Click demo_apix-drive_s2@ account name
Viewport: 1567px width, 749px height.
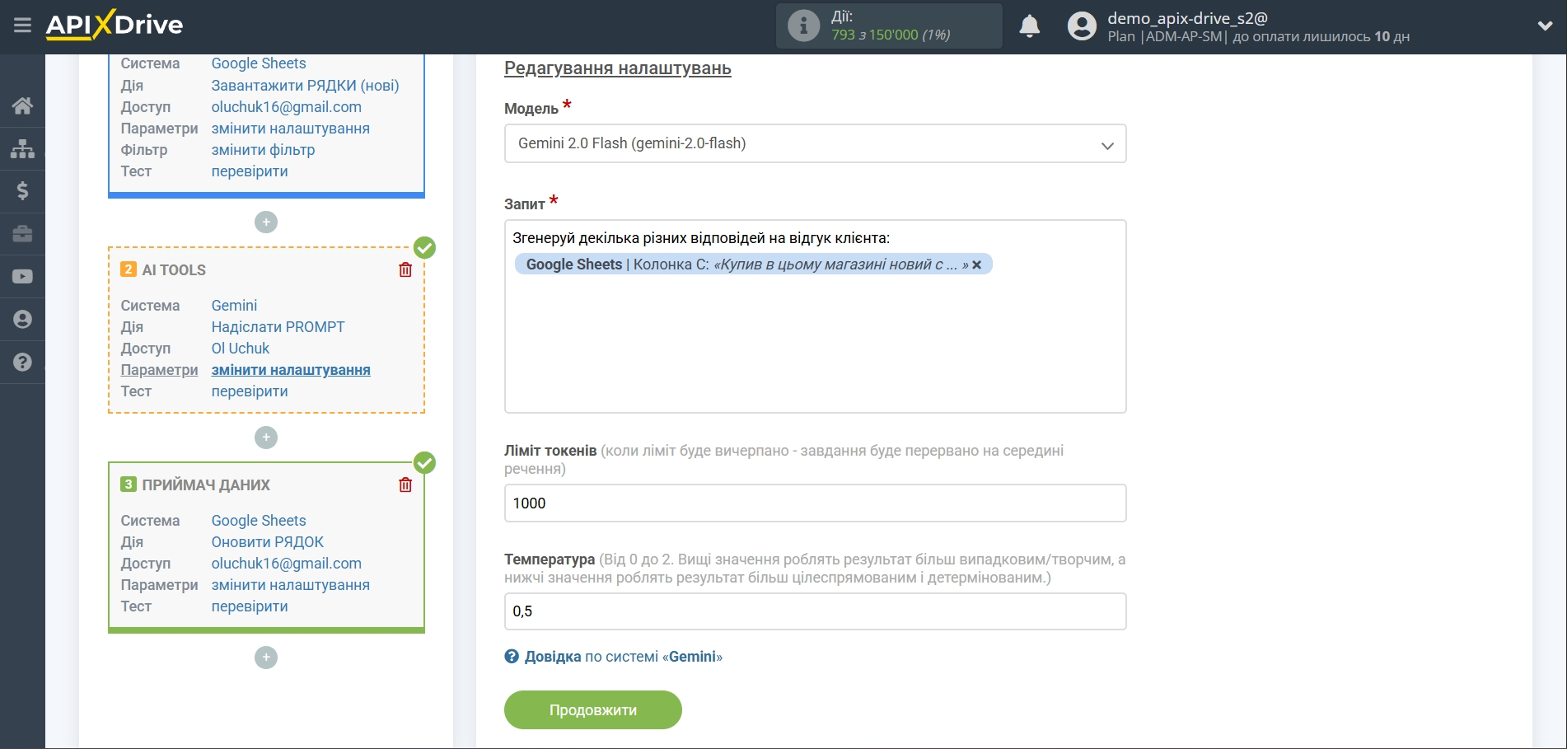pyautogui.click(x=1187, y=18)
